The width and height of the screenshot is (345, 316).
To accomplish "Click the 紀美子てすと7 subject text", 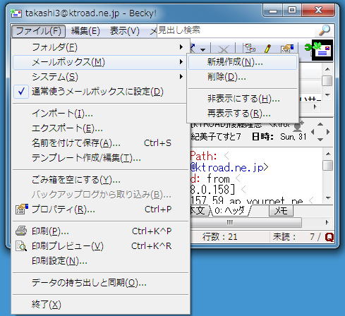I will coord(216,137).
